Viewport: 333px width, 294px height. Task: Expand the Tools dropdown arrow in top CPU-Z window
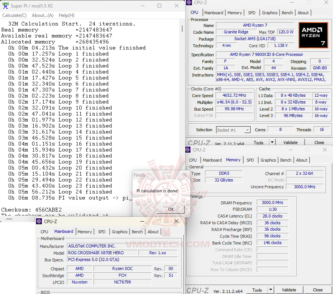(272, 142)
